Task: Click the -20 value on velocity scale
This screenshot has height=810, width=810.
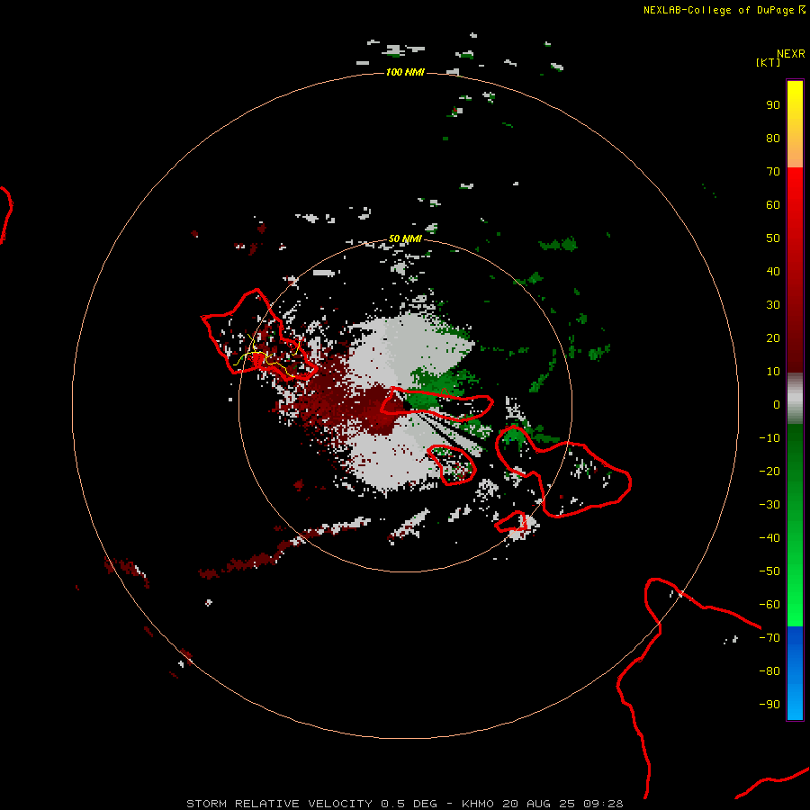Action: [x=769, y=471]
